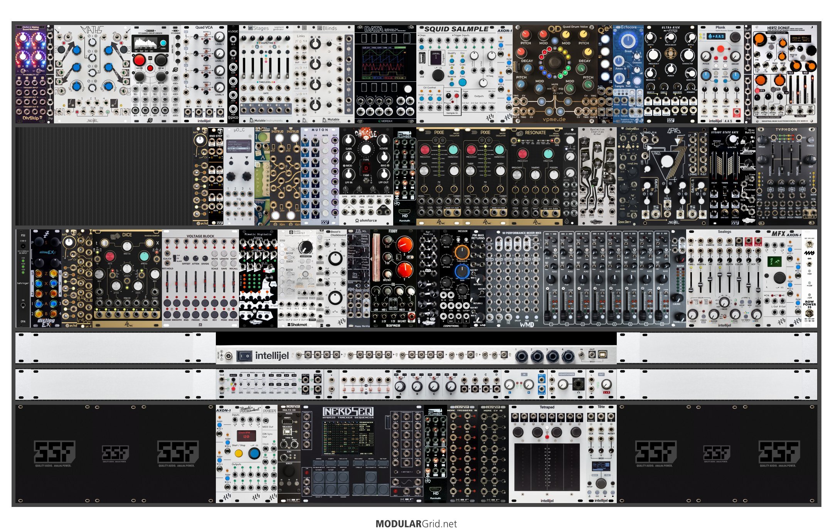
Task: Click the Tetrapad module title
Action: [547, 407]
